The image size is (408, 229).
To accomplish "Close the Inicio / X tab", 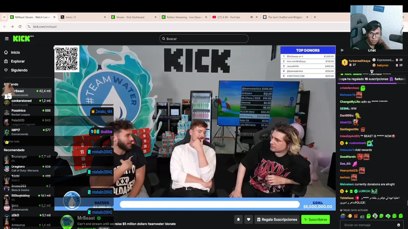I will pos(105,17).
